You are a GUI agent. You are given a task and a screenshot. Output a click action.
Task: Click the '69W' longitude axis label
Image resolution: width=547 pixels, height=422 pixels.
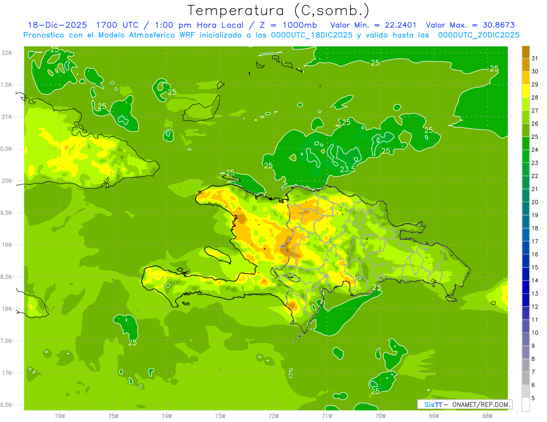[x=434, y=416]
